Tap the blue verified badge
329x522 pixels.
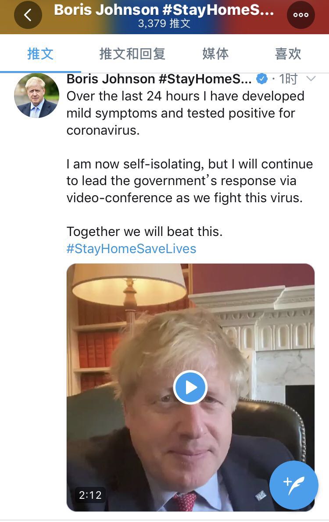pos(262,79)
